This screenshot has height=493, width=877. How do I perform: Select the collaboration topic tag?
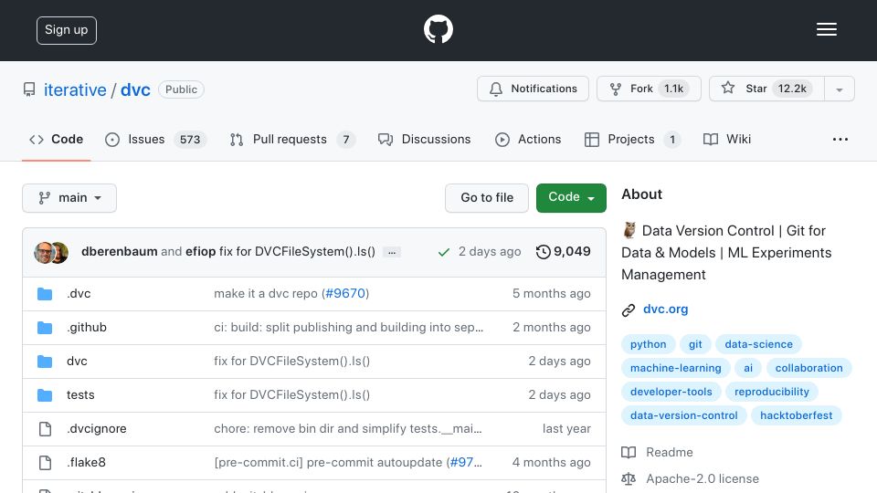[x=808, y=368]
